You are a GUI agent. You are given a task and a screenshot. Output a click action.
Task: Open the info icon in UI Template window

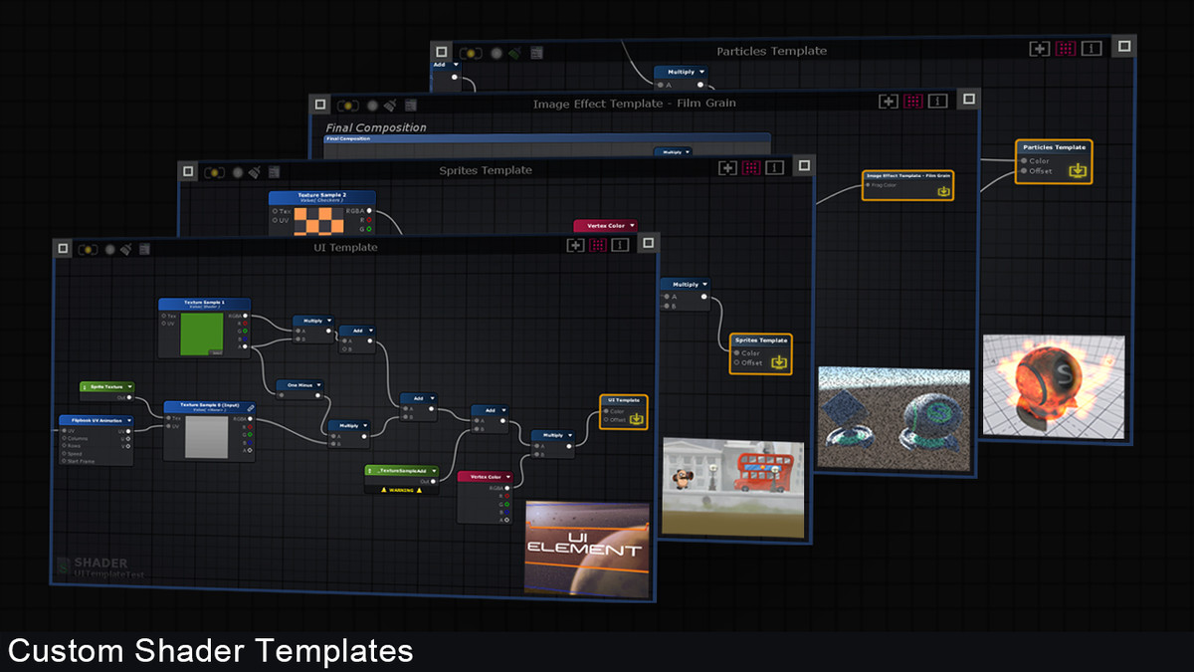point(621,245)
